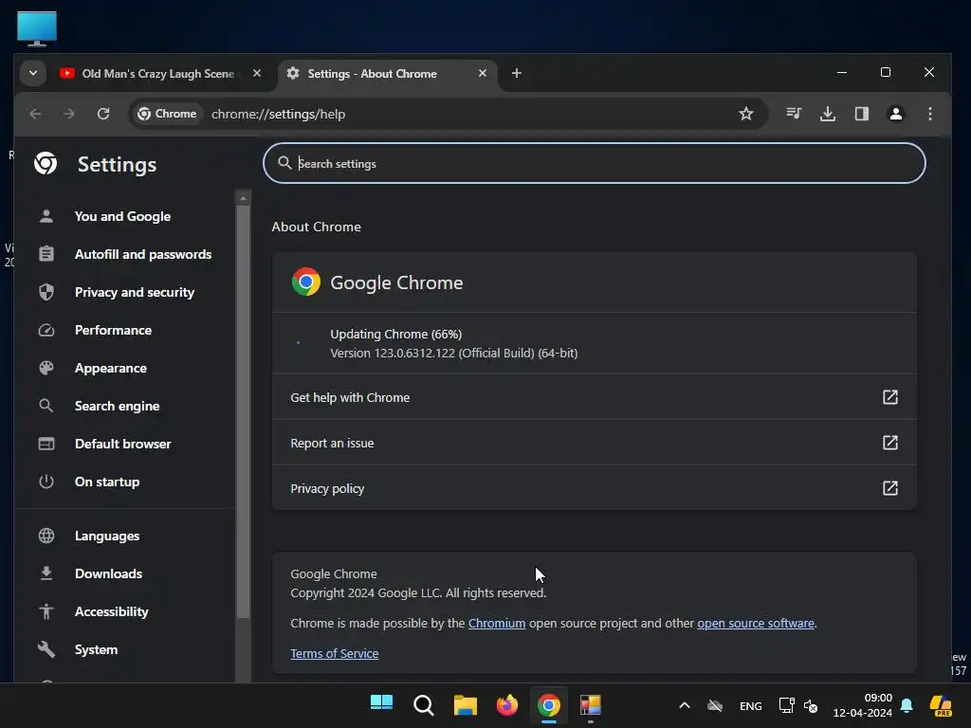Click the Chrome taskbar icon
This screenshot has height=728, width=971.
click(x=549, y=705)
